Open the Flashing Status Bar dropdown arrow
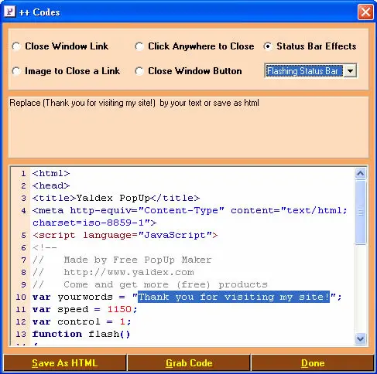This screenshot has width=377, height=374. point(350,71)
